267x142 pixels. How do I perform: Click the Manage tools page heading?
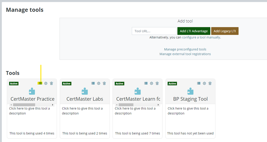[25, 10]
